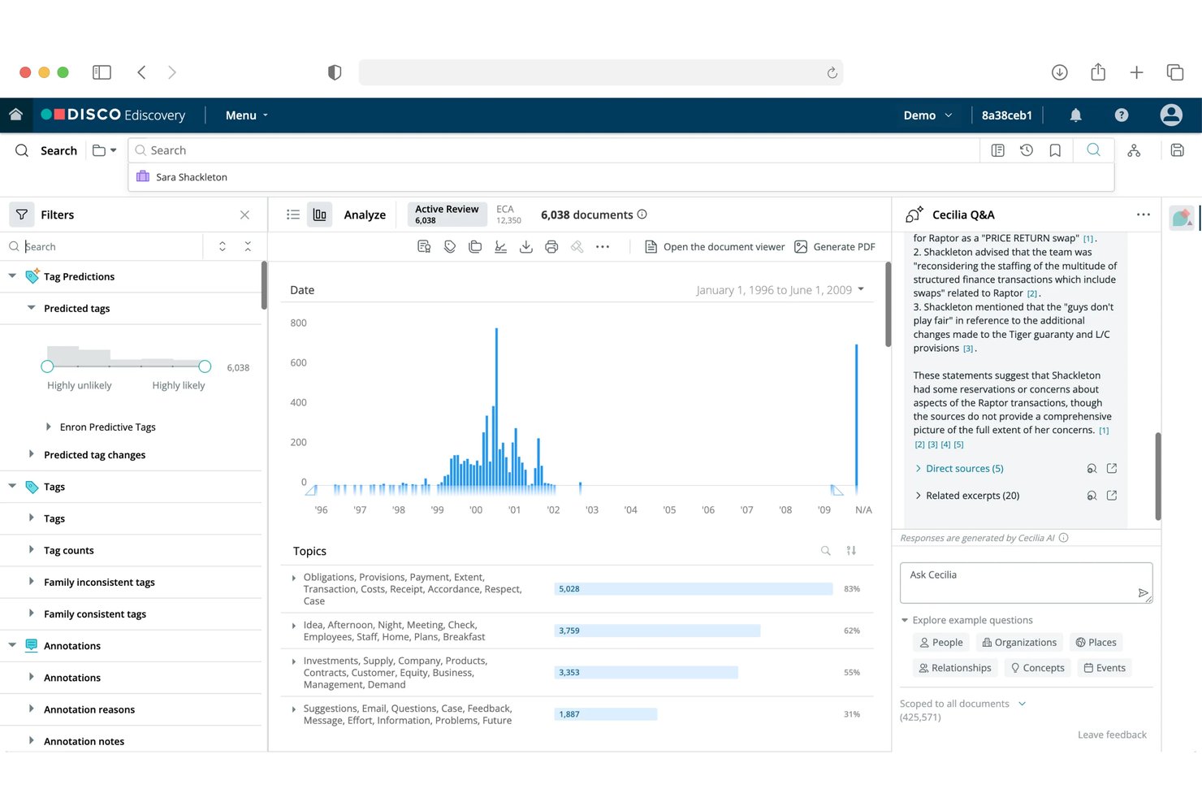Click the folder copy icon in document toolbar
The image size is (1202, 802).
point(475,247)
